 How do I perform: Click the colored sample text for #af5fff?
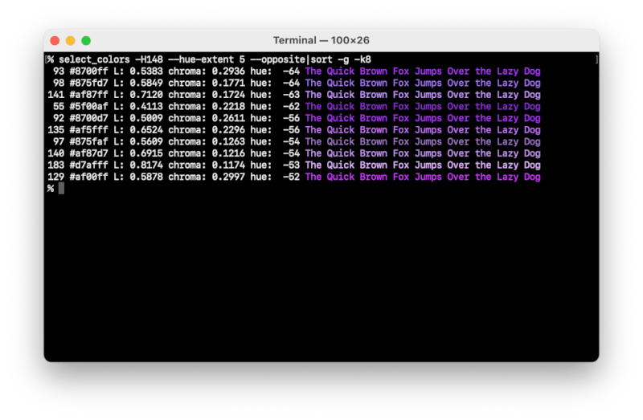[422, 130]
